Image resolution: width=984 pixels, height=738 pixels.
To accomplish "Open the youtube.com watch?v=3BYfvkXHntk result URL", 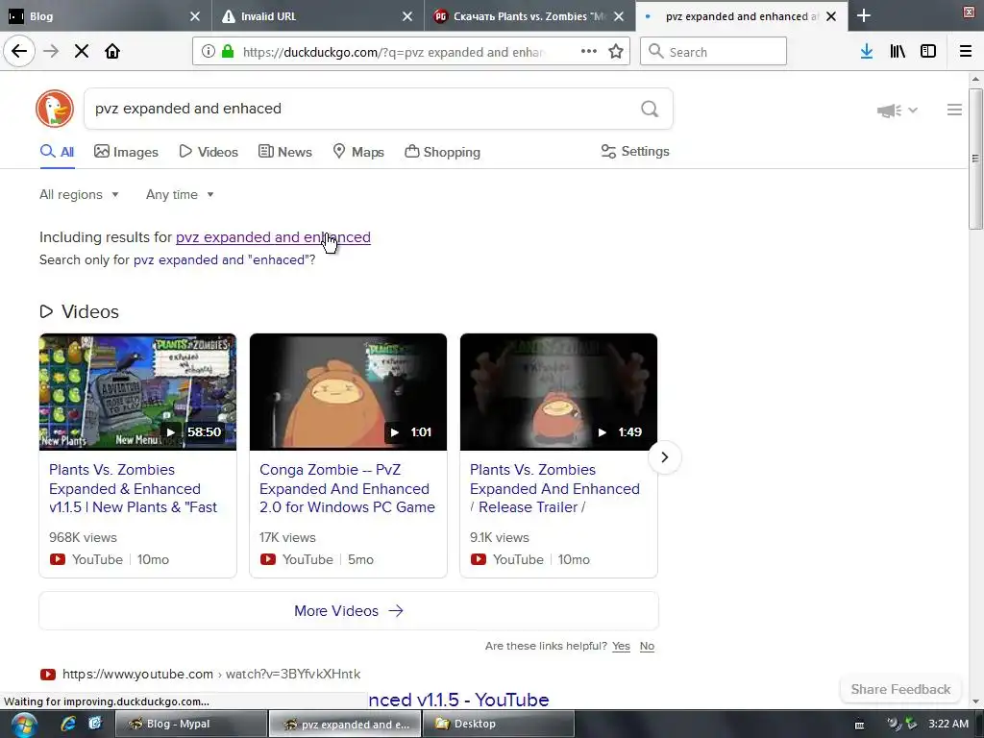I will [211, 674].
